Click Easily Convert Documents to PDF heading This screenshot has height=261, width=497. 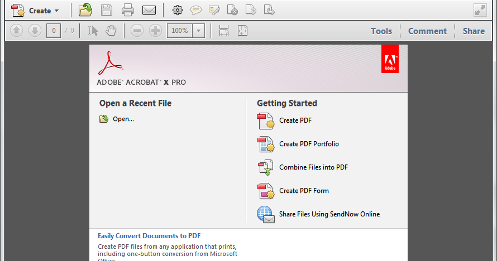[x=149, y=236]
